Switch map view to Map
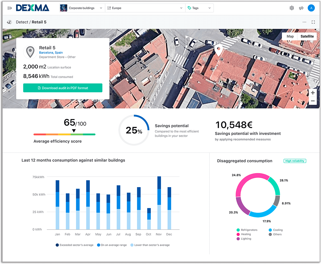This screenshot has height=264, width=321. [290, 36]
